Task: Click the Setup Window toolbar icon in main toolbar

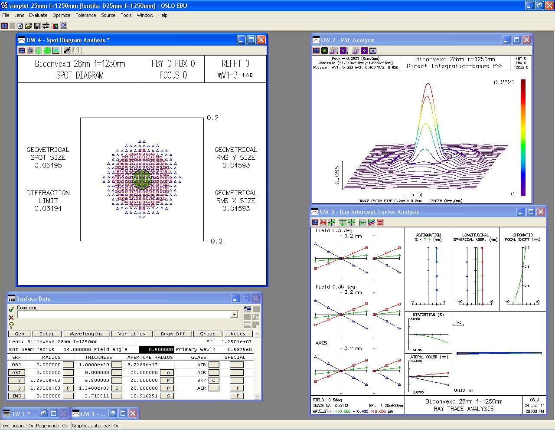Action: [x=4, y=26]
